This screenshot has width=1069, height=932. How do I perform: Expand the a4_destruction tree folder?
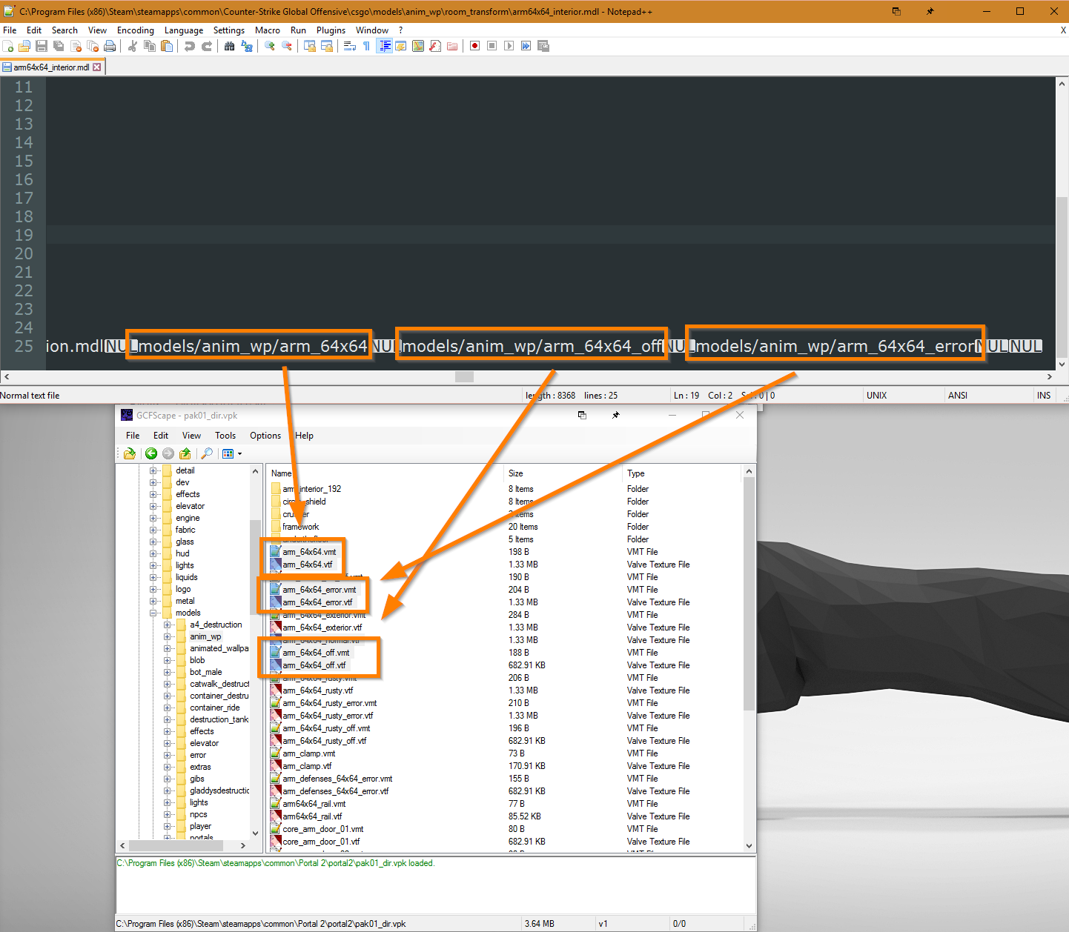coord(168,625)
